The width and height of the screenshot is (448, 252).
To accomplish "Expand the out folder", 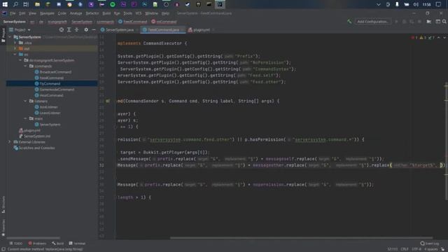I will [15, 48].
